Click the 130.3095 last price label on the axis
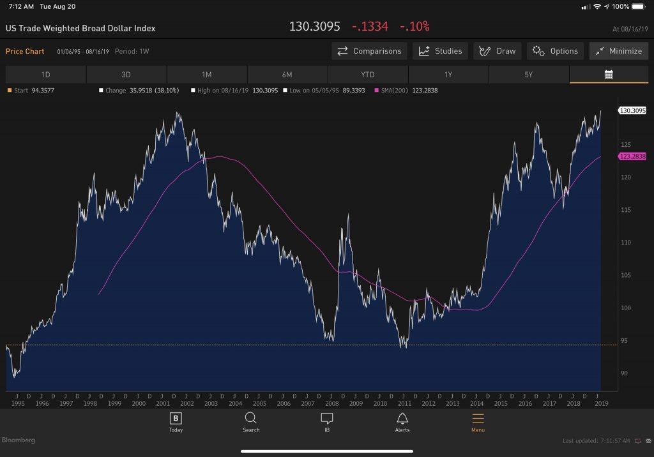The image size is (654, 457). [632, 110]
